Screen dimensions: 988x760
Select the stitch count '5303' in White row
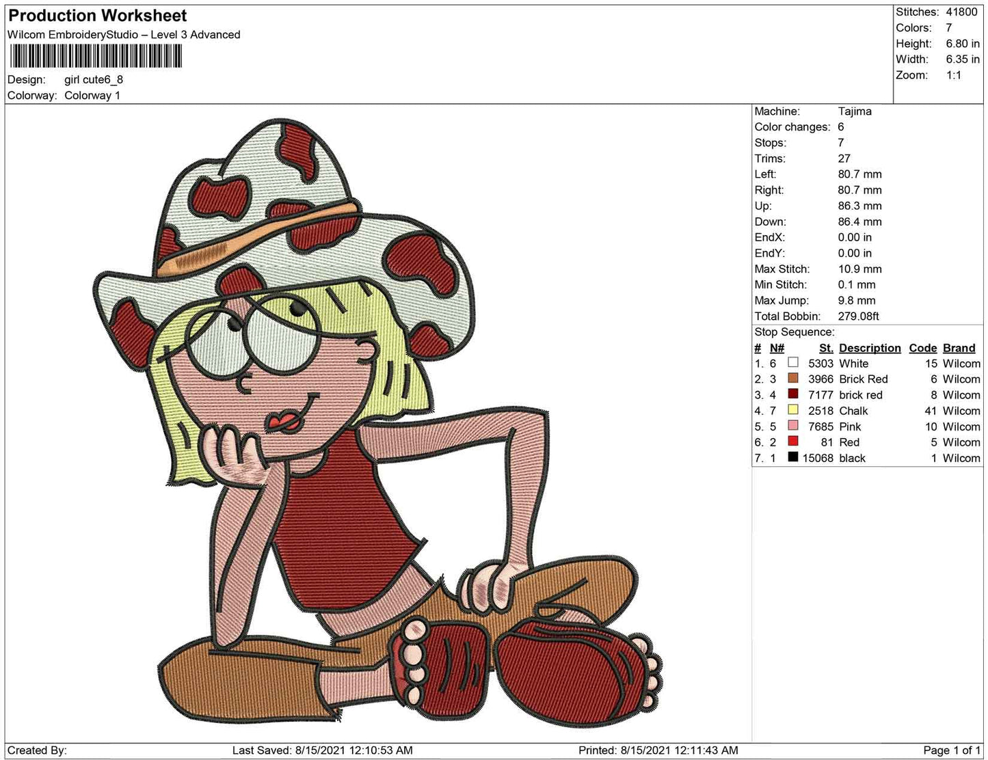click(x=820, y=363)
